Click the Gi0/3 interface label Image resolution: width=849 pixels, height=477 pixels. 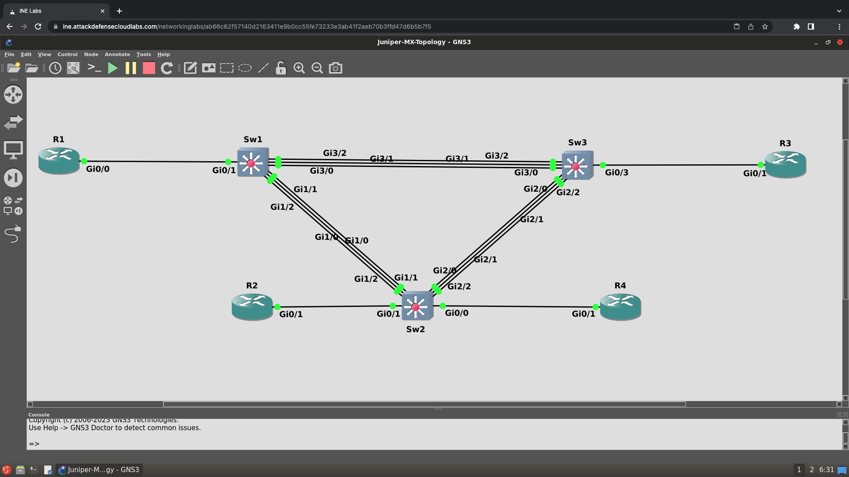(616, 173)
